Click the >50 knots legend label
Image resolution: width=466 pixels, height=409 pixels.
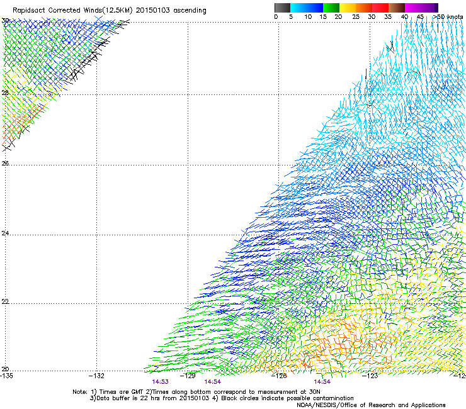[x=448, y=17]
